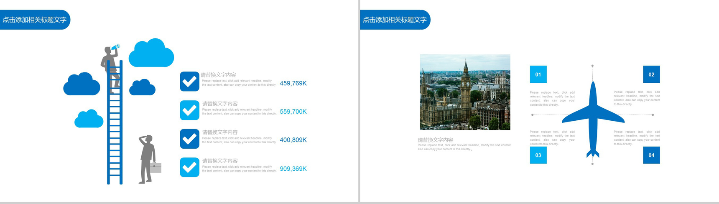Select the paragraph under the 02 box
This screenshot has width=719, height=204.
[x=637, y=98]
